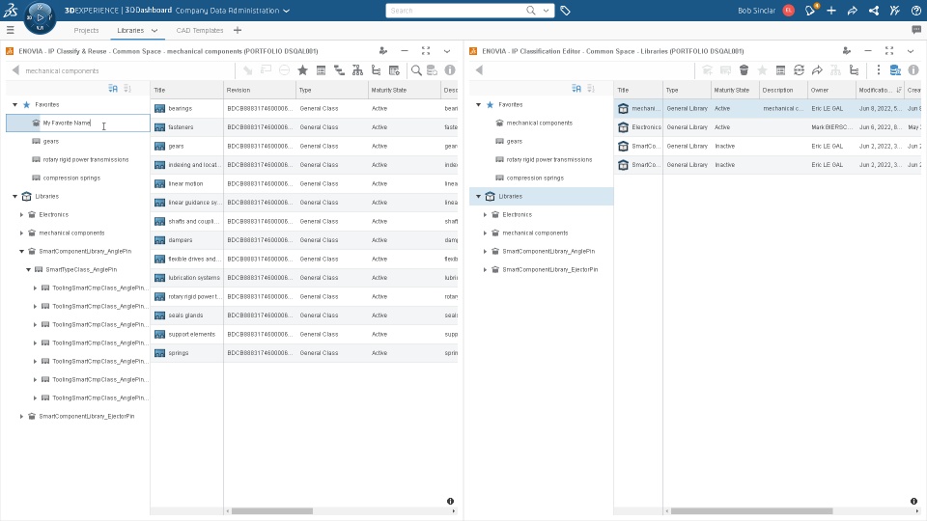927x521 pixels.
Task: Click the Share arrow icon in top bar
Action: pos(853,11)
